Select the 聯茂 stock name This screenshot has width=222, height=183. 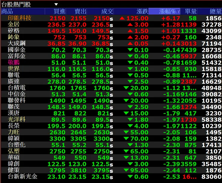click(x=13, y=107)
